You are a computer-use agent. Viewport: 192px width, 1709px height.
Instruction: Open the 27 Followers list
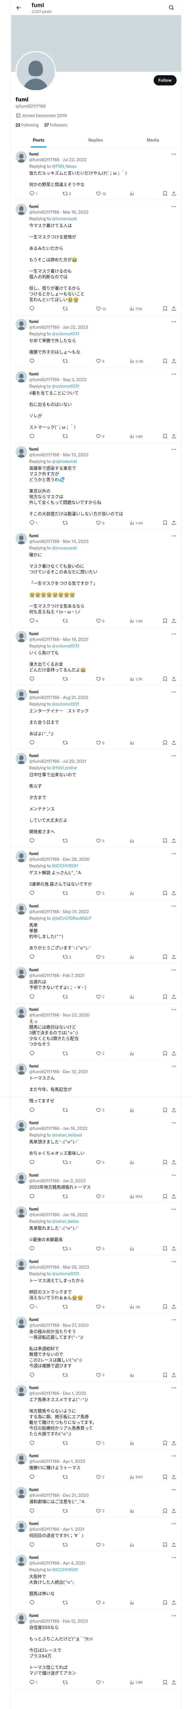pos(56,125)
